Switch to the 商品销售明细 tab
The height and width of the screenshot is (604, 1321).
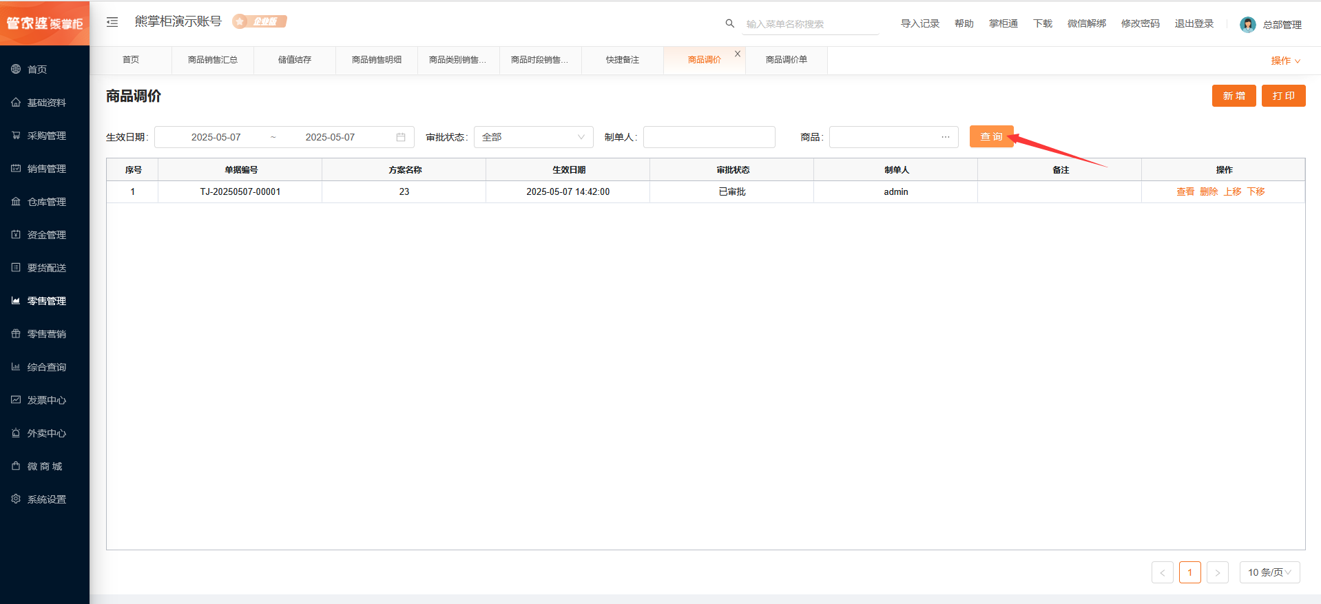pos(377,60)
